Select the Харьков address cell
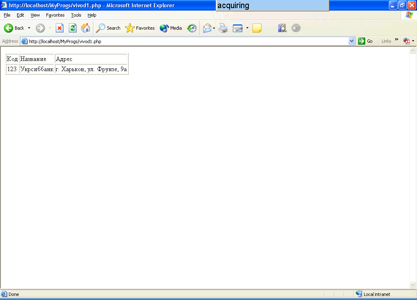 [x=91, y=69]
